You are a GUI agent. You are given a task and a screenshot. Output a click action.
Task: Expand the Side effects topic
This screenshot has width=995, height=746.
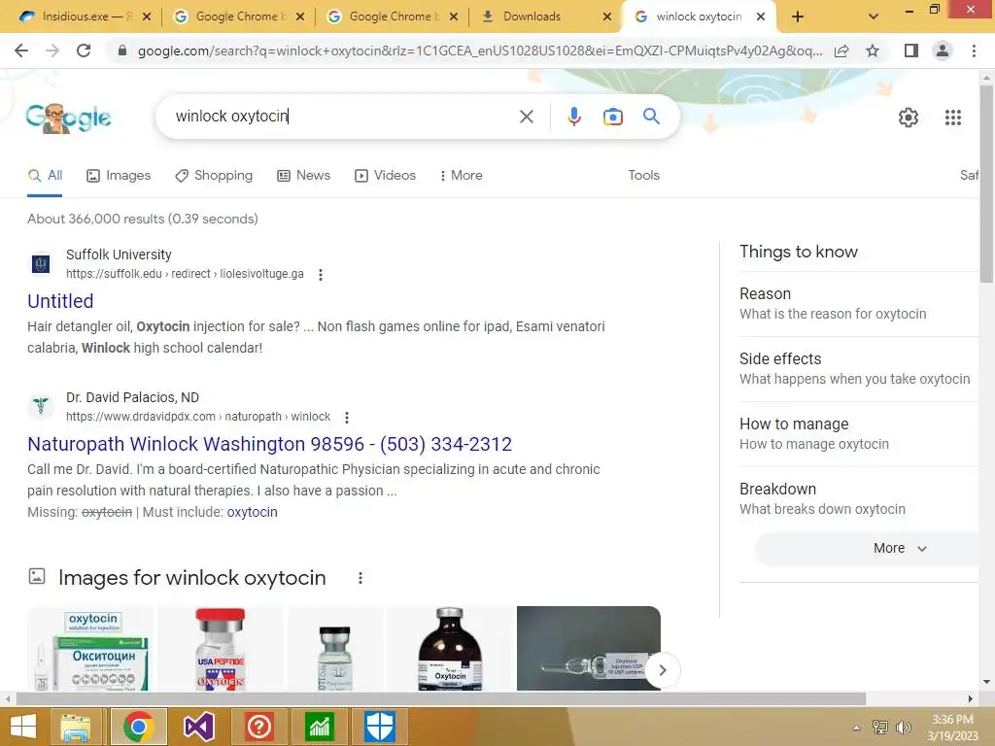click(860, 368)
